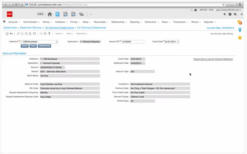The height and width of the screenshot is (154, 247).
Task: Click the question mark help icon
Action: click(x=49, y=33)
